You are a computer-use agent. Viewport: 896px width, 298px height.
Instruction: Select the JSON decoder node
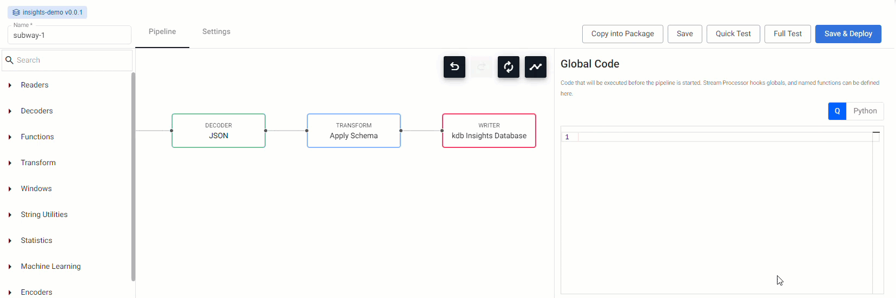click(x=219, y=131)
